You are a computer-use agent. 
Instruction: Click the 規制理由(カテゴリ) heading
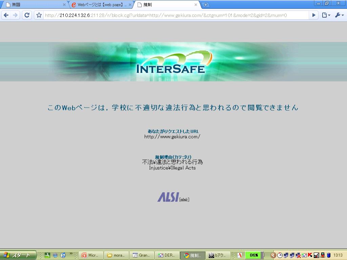pyautogui.click(x=173, y=157)
